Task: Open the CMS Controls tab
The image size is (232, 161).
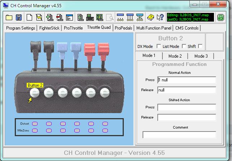Action: (187, 28)
